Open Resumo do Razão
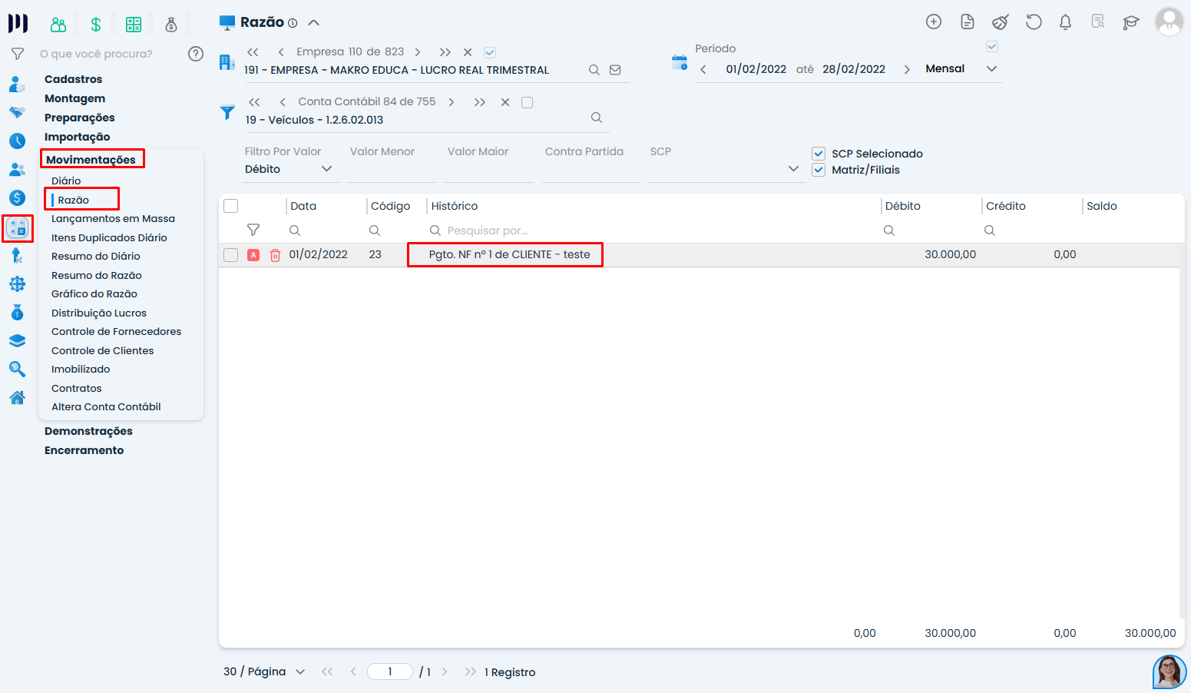This screenshot has width=1191, height=693. [x=97, y=276]
